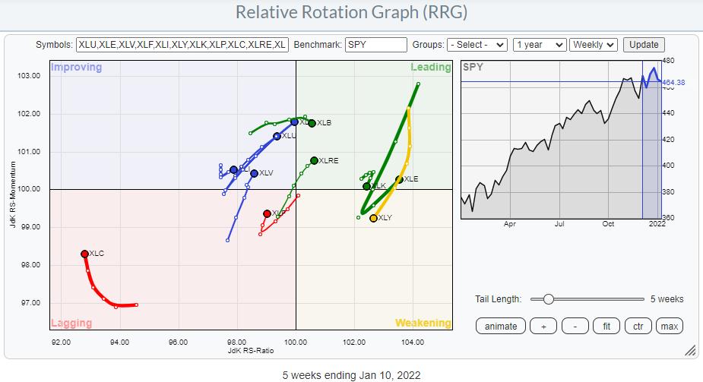The width and height of the screenshot is (703, 382).
Task: Click the XLRE green data point
Action: pyautogui.click(x=314, y=160)
